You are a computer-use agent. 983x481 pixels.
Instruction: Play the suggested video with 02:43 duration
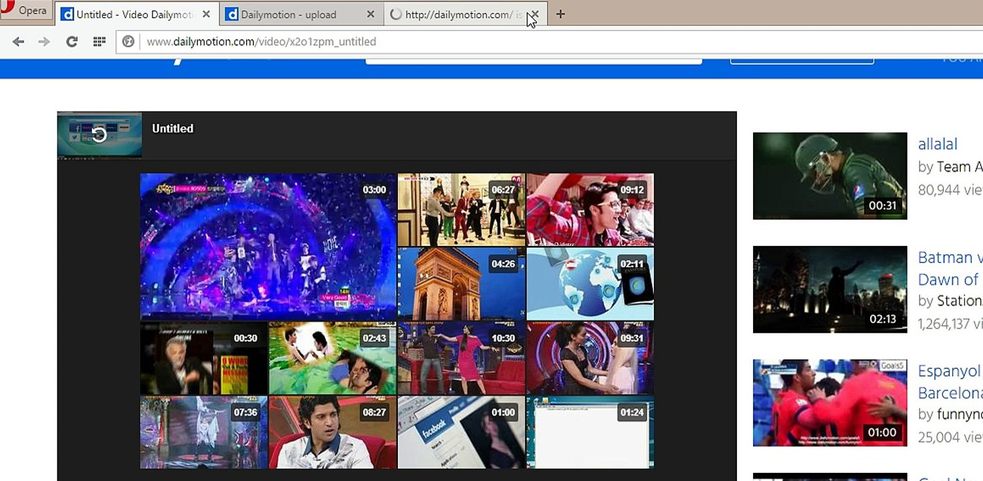(332, 358)
